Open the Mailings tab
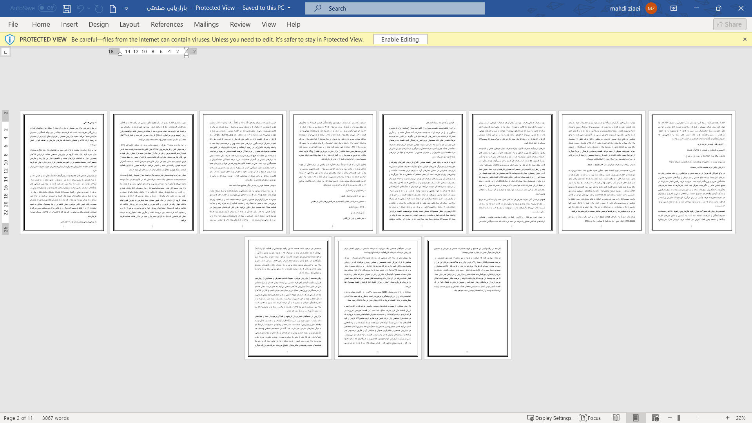The width and height of the screenshot is (752, 423). point(207,24)
